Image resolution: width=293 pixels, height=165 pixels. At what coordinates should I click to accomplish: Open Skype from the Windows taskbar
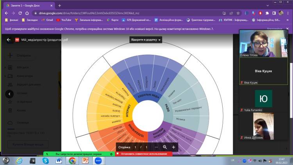click(46, 160)
